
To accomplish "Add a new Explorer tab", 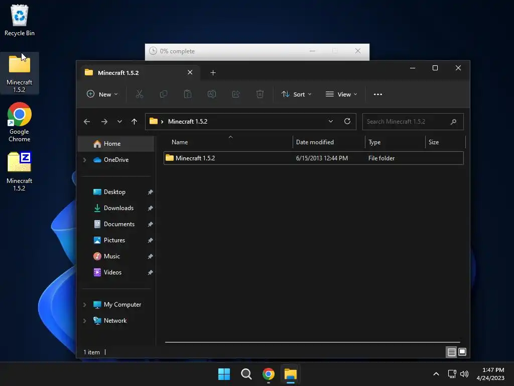I will point(213,72).
